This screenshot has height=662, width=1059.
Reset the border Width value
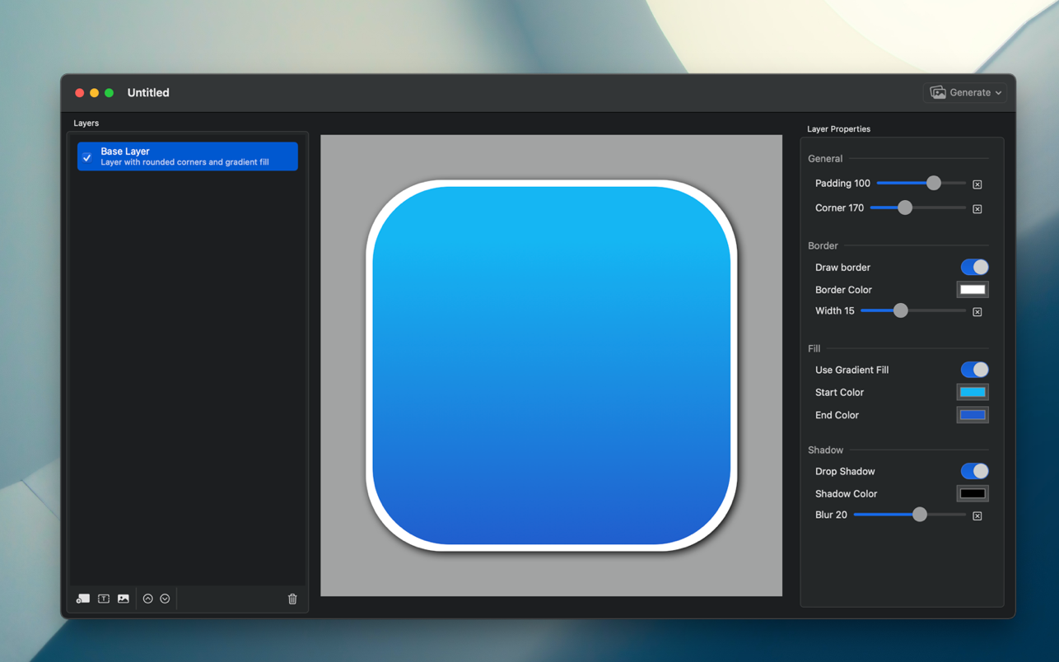tap(977, 312)
